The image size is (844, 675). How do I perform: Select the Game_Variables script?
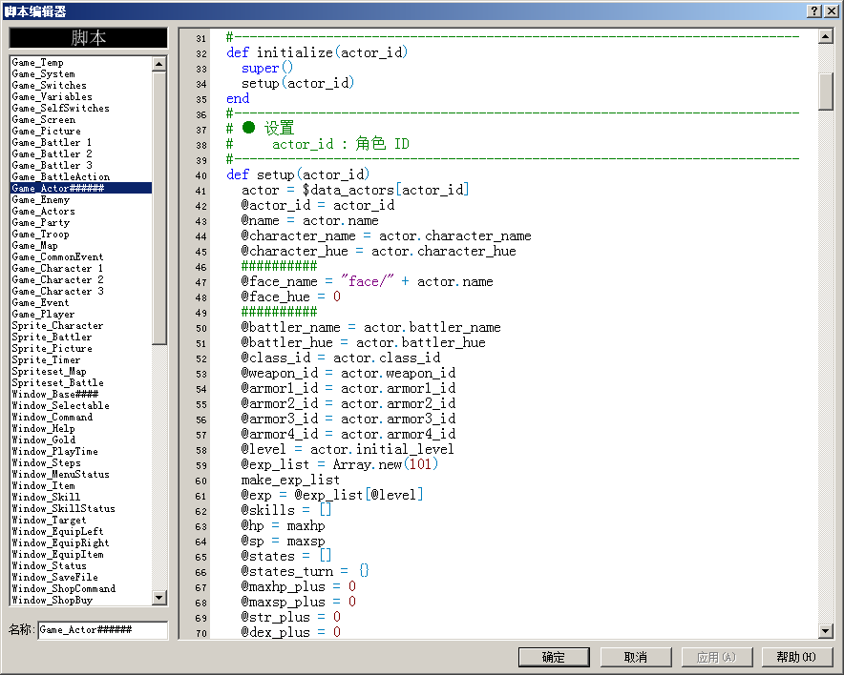click(x=81, y=96)
